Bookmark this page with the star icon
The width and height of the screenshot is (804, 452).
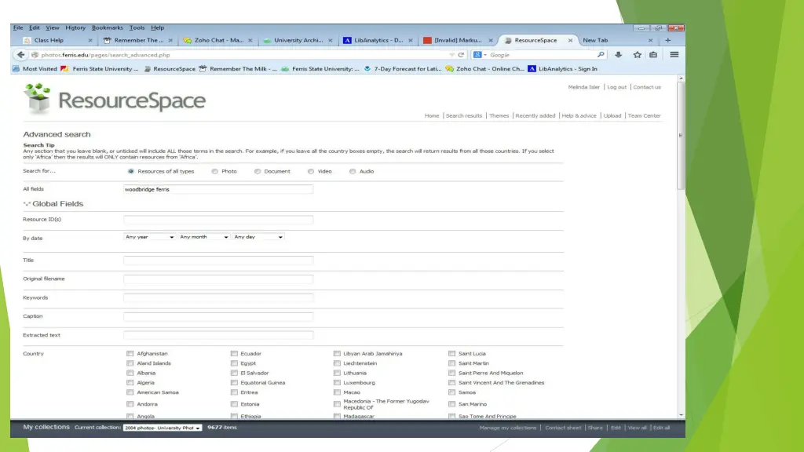[x=637, y=54]
